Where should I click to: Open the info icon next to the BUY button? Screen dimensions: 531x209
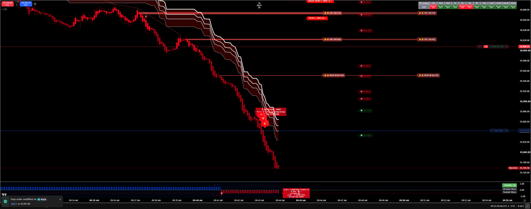[x=35, y=4]
